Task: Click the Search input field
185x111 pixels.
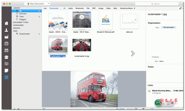Action: click(157, 4)
